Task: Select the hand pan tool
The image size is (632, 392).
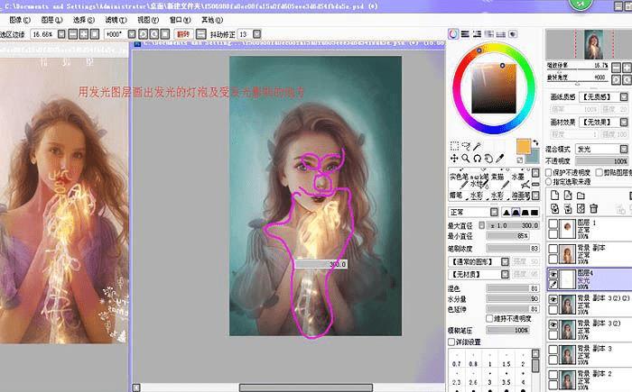Action: [488, 159]
